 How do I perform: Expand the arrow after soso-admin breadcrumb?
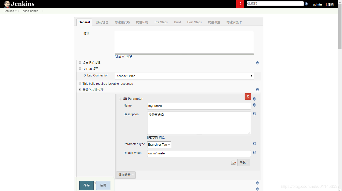click(43, 11)
